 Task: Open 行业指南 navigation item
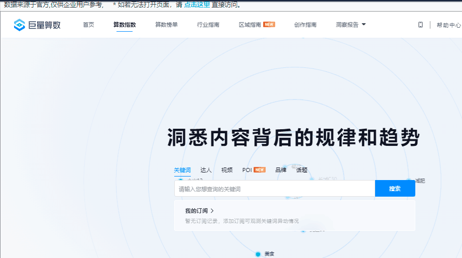pos(208,25)
